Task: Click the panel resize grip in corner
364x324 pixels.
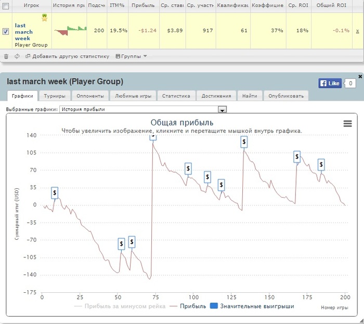Action: 361,321
